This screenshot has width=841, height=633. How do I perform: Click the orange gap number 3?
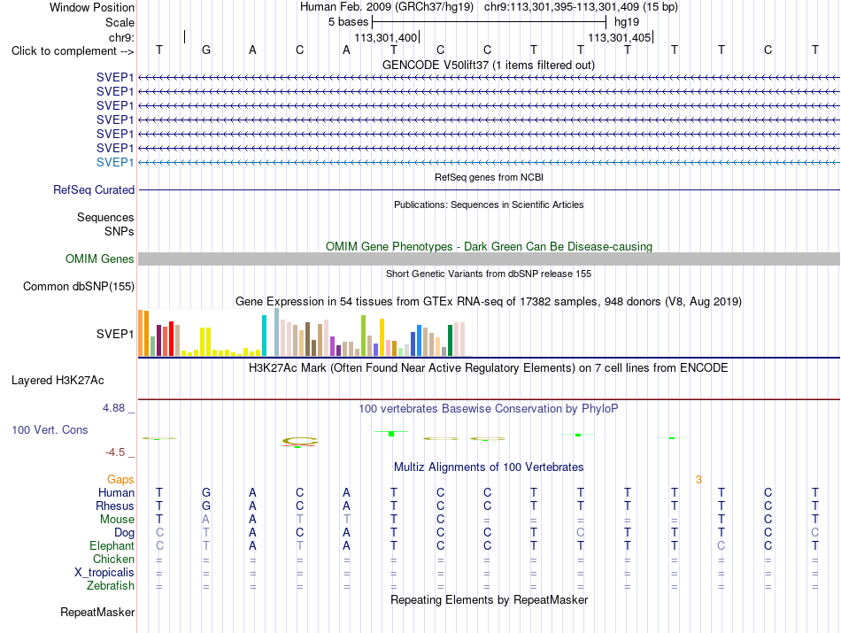pos(698,480)
